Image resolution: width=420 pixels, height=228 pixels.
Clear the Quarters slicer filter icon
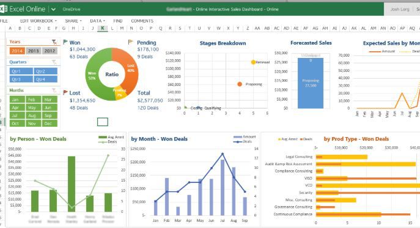(x=54, y=62)
